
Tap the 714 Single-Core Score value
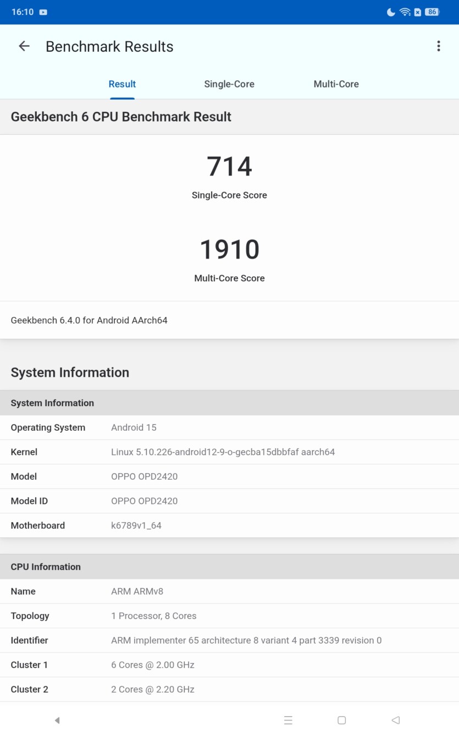[229, 167]
